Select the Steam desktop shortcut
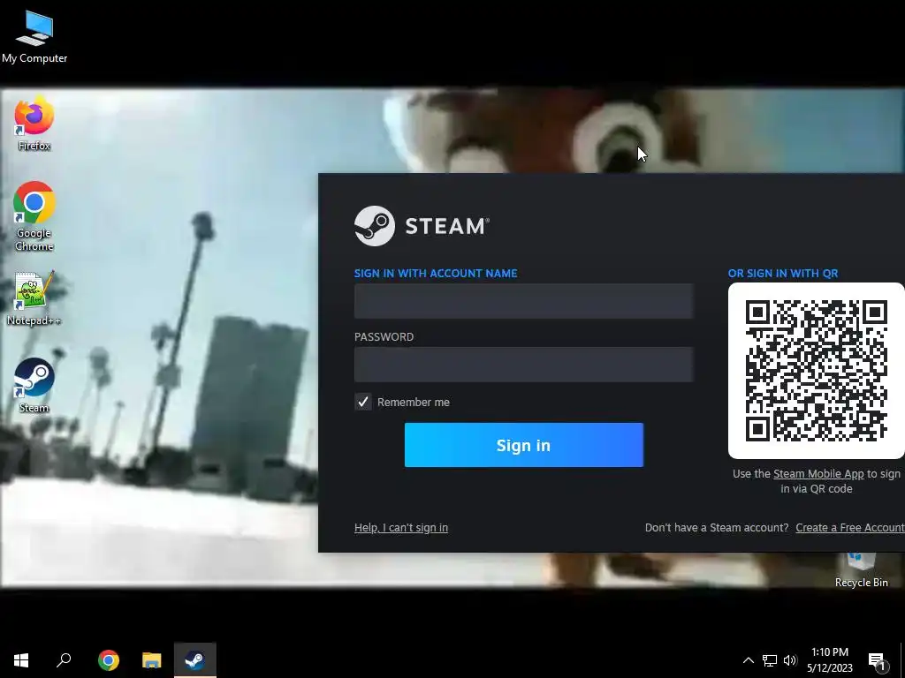The height and width of the screenshot is (678, 905). (x=34, y=385)
